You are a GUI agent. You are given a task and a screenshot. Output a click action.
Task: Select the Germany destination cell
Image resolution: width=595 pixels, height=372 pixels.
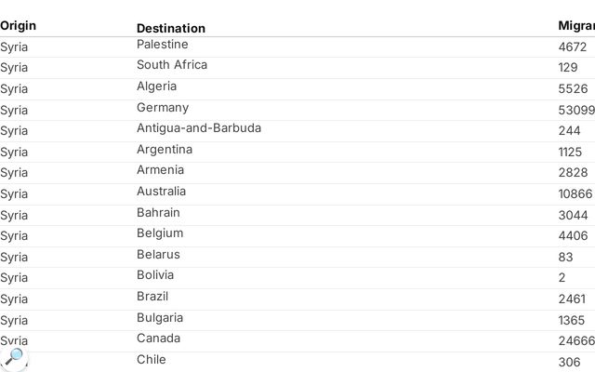coord(163,108)
